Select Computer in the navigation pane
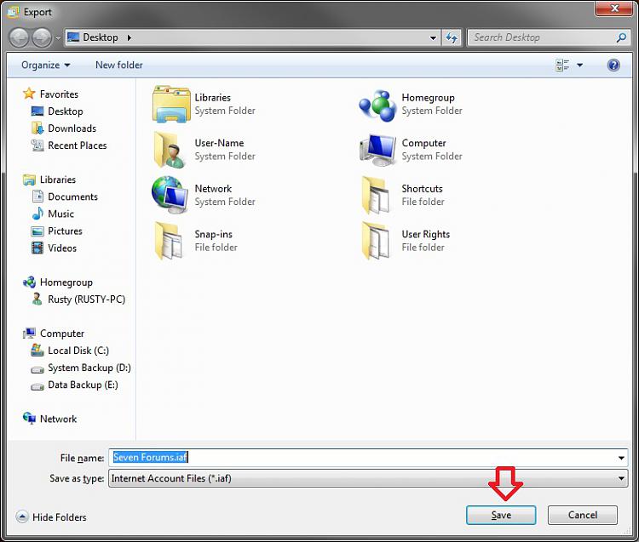639x542 pixels. 54,334
